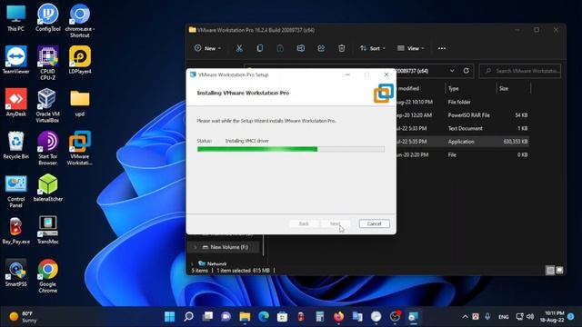Open New dropdown in Explorer toolbar
The image size is (582, 327).
point(207,48)
